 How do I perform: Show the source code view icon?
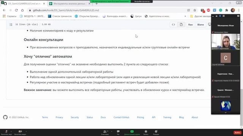(174, 25)
